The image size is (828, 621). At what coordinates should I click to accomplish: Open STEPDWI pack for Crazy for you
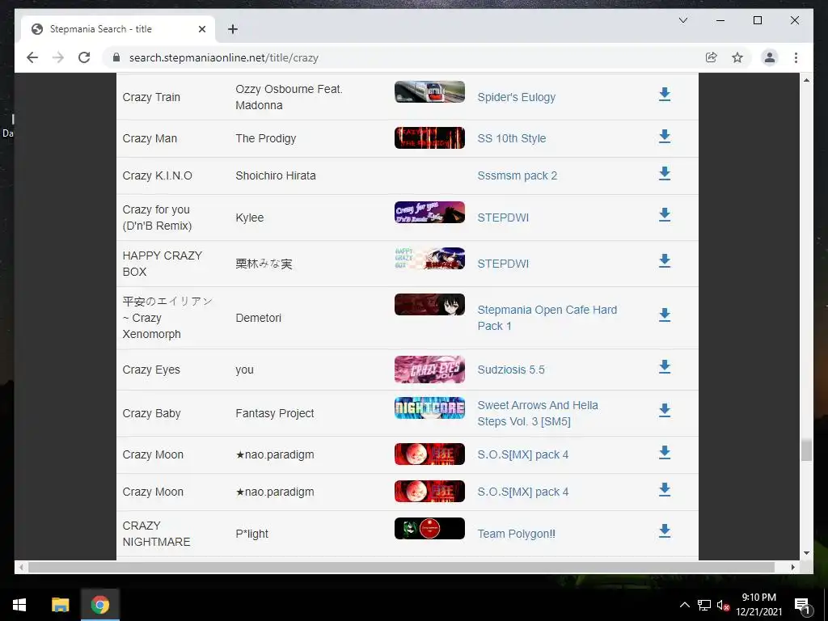[503, 218]
